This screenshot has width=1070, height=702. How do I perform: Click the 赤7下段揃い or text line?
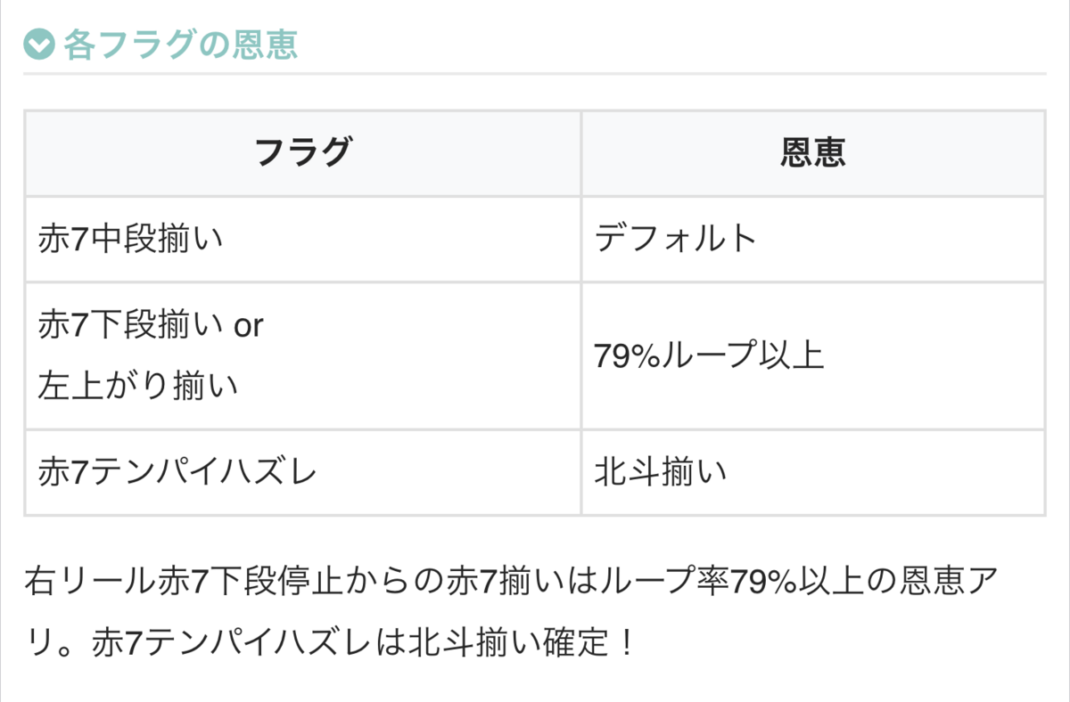click(x=151, y=326)
